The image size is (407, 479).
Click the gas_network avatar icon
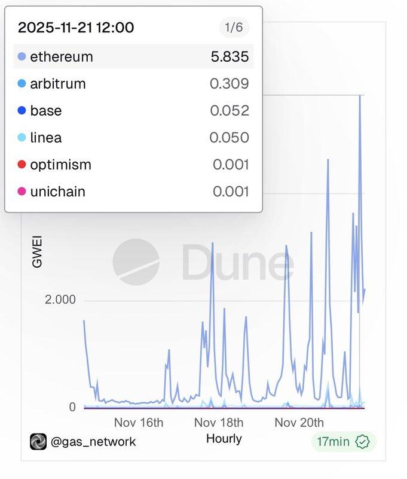pyautogui.click(x=38, y=442)
